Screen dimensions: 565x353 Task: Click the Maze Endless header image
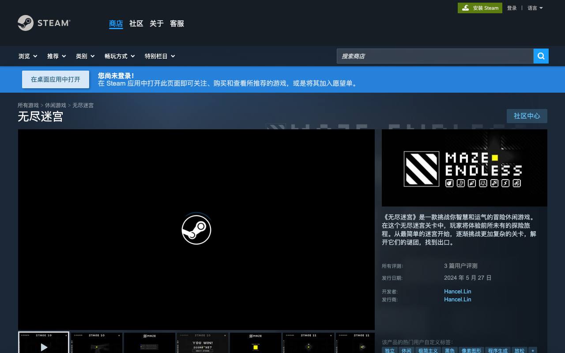pos(464,168)
